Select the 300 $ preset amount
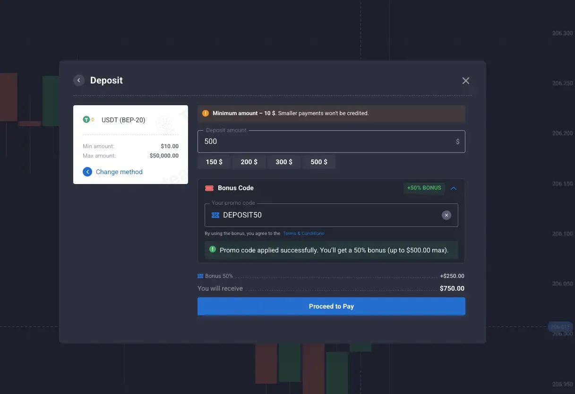Image resolution: width=575 pixels, height=394 pixels. point(284,162)
